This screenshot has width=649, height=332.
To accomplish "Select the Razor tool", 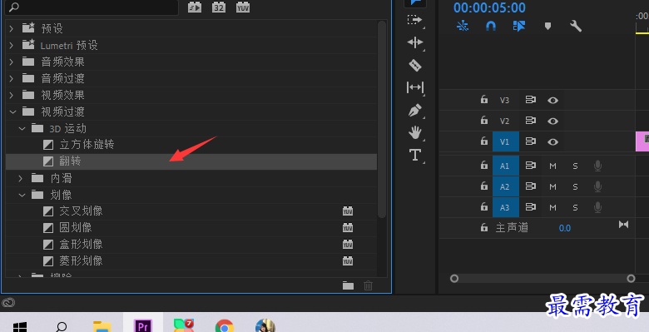I will 414,65.
